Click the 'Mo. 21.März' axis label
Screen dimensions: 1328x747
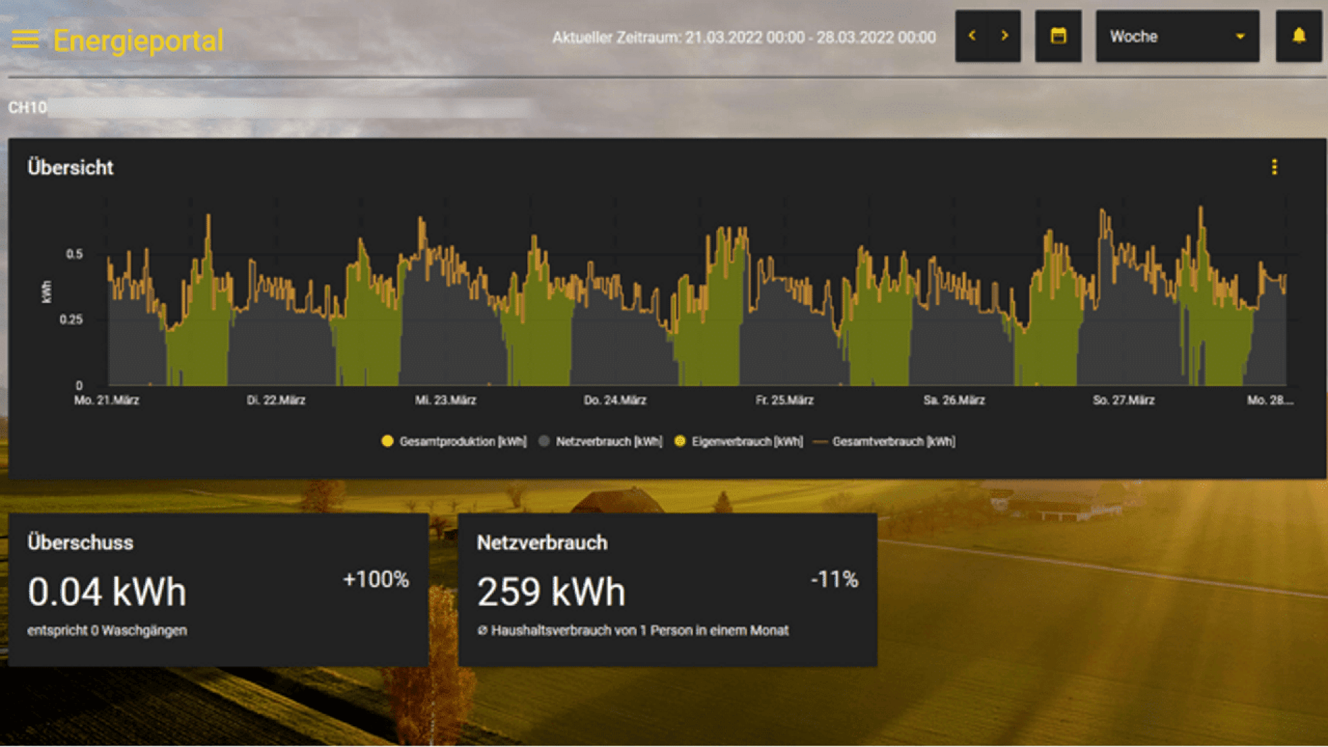[107, 400]
